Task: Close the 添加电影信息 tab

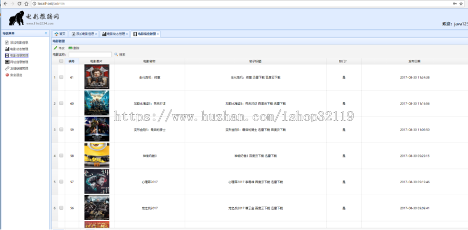Action: click(x=96, y=34)
